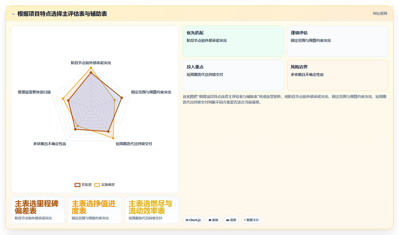399x235 pixels.
Task: Click the 数据卡片 tag
Action: [x=251, y=220]
